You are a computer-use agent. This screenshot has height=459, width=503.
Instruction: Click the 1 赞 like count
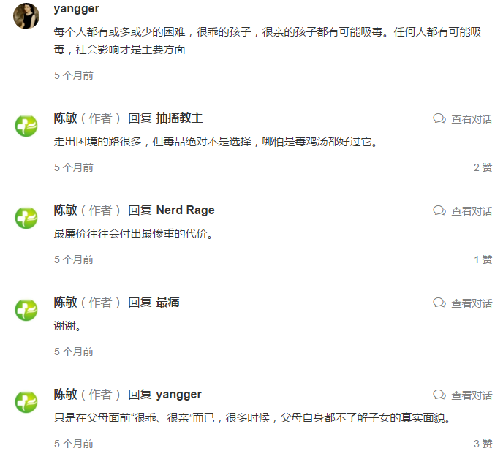pyautogui.click(x=483, y=259)
